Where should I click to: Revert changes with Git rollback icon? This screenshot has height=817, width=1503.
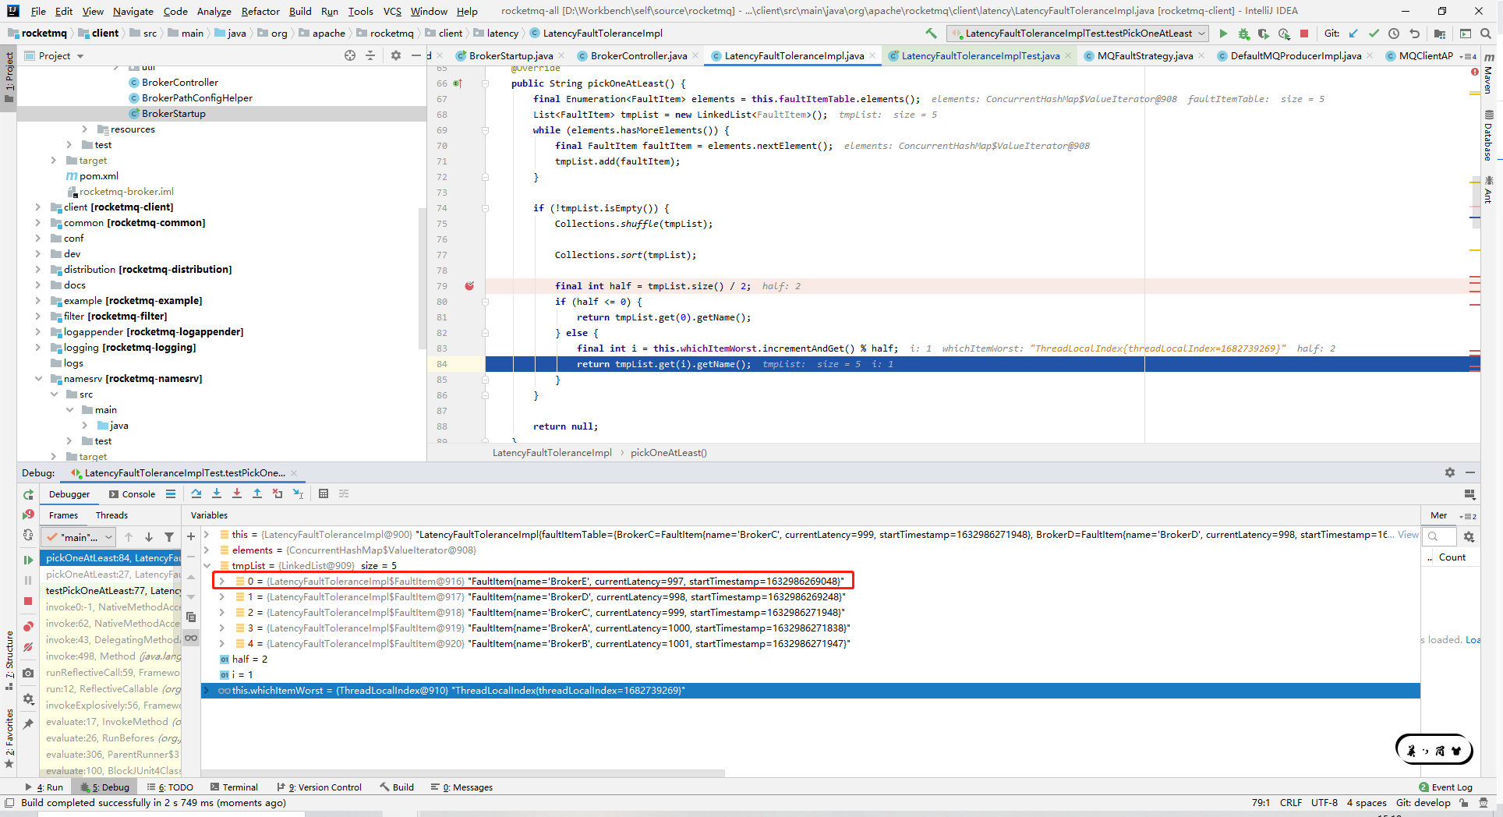(x=1414, y=34)
